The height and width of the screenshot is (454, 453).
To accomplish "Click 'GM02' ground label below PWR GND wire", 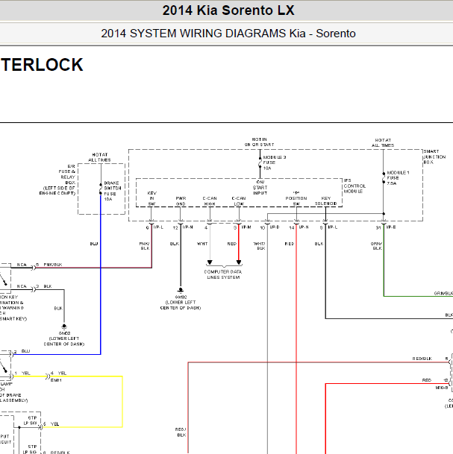I will [x=181, y=297].
